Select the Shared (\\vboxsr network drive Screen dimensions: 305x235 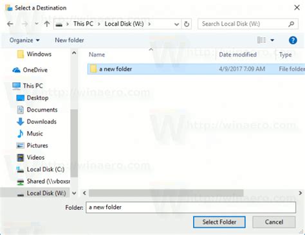43,182
